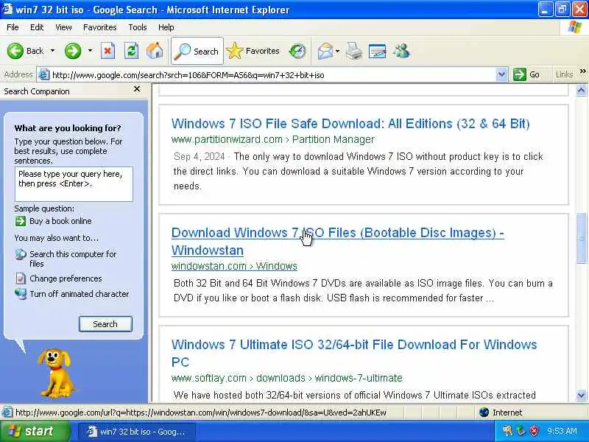This screenshot has height=442, width=589.
Task: Open the Back button history dropdown
Action: click(52, 50)
